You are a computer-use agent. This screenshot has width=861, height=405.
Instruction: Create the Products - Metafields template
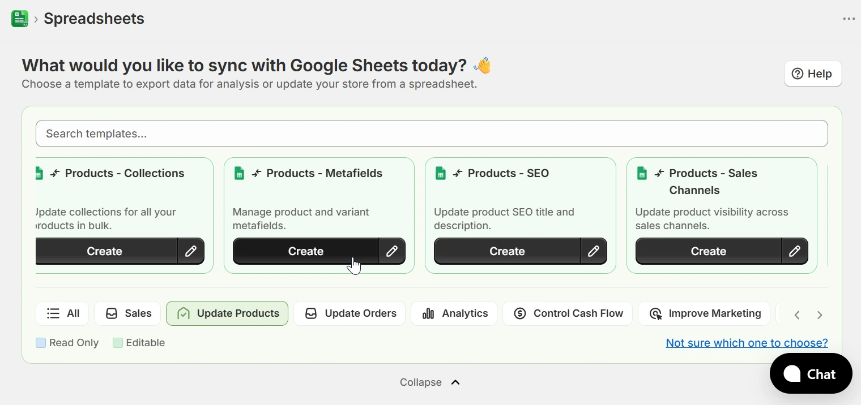(306, 251)
